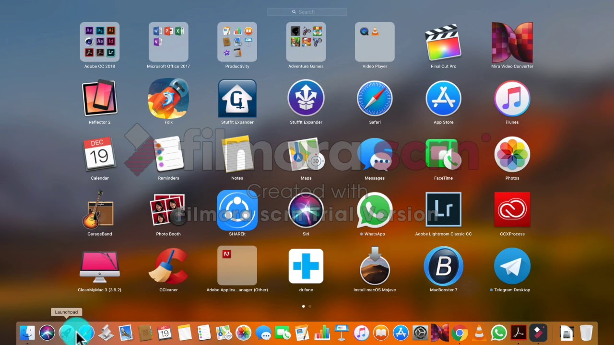614x345 pixels.
Task: Open VLC media player in the Dock
Action: coord(479,333)
